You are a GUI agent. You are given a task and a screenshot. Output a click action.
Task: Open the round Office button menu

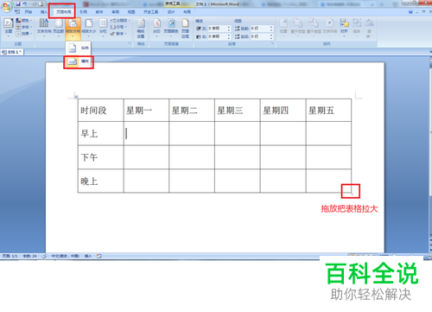pos(6,6)
